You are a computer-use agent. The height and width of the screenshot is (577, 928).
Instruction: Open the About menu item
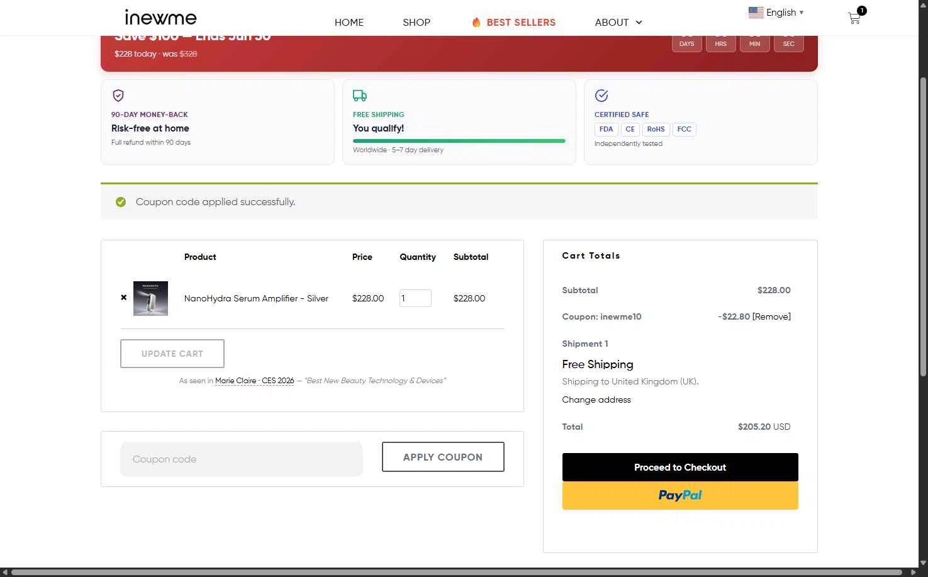click(x=612, y=23)
